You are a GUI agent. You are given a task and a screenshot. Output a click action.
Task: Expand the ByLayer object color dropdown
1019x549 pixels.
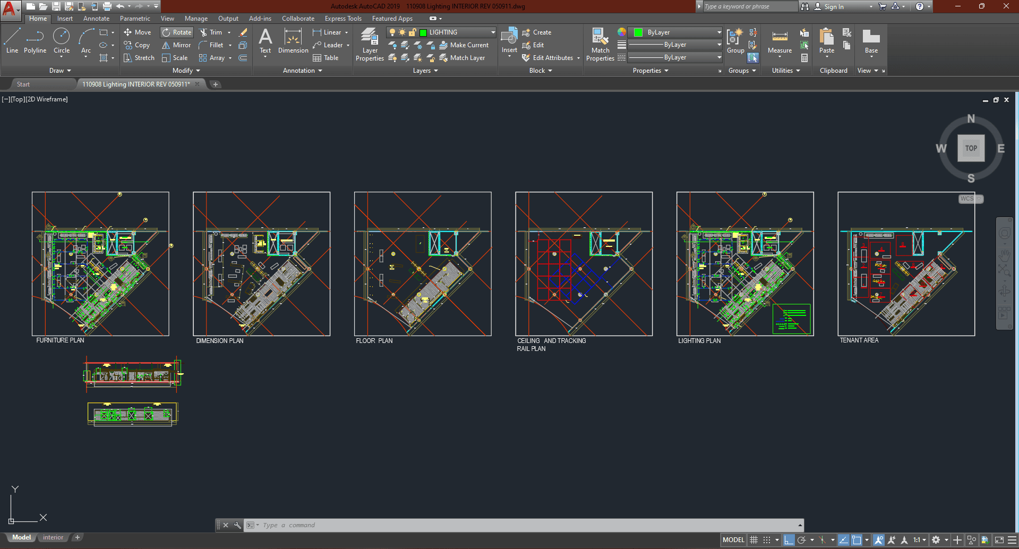719,32
